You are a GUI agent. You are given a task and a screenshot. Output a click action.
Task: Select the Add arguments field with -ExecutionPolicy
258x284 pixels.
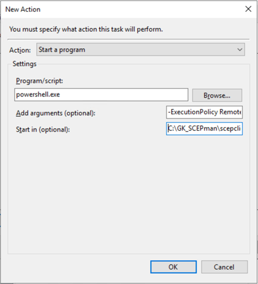204,112
